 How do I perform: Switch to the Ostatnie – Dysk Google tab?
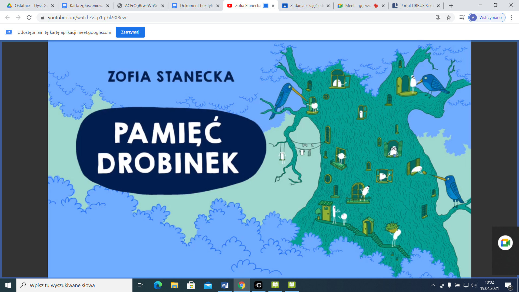click(x=31, y=5)
